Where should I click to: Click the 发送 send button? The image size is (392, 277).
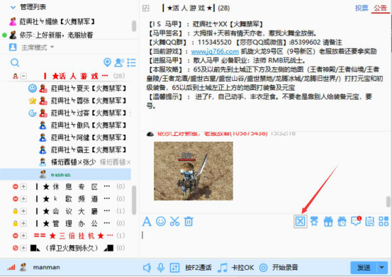[x=364, y=268]
